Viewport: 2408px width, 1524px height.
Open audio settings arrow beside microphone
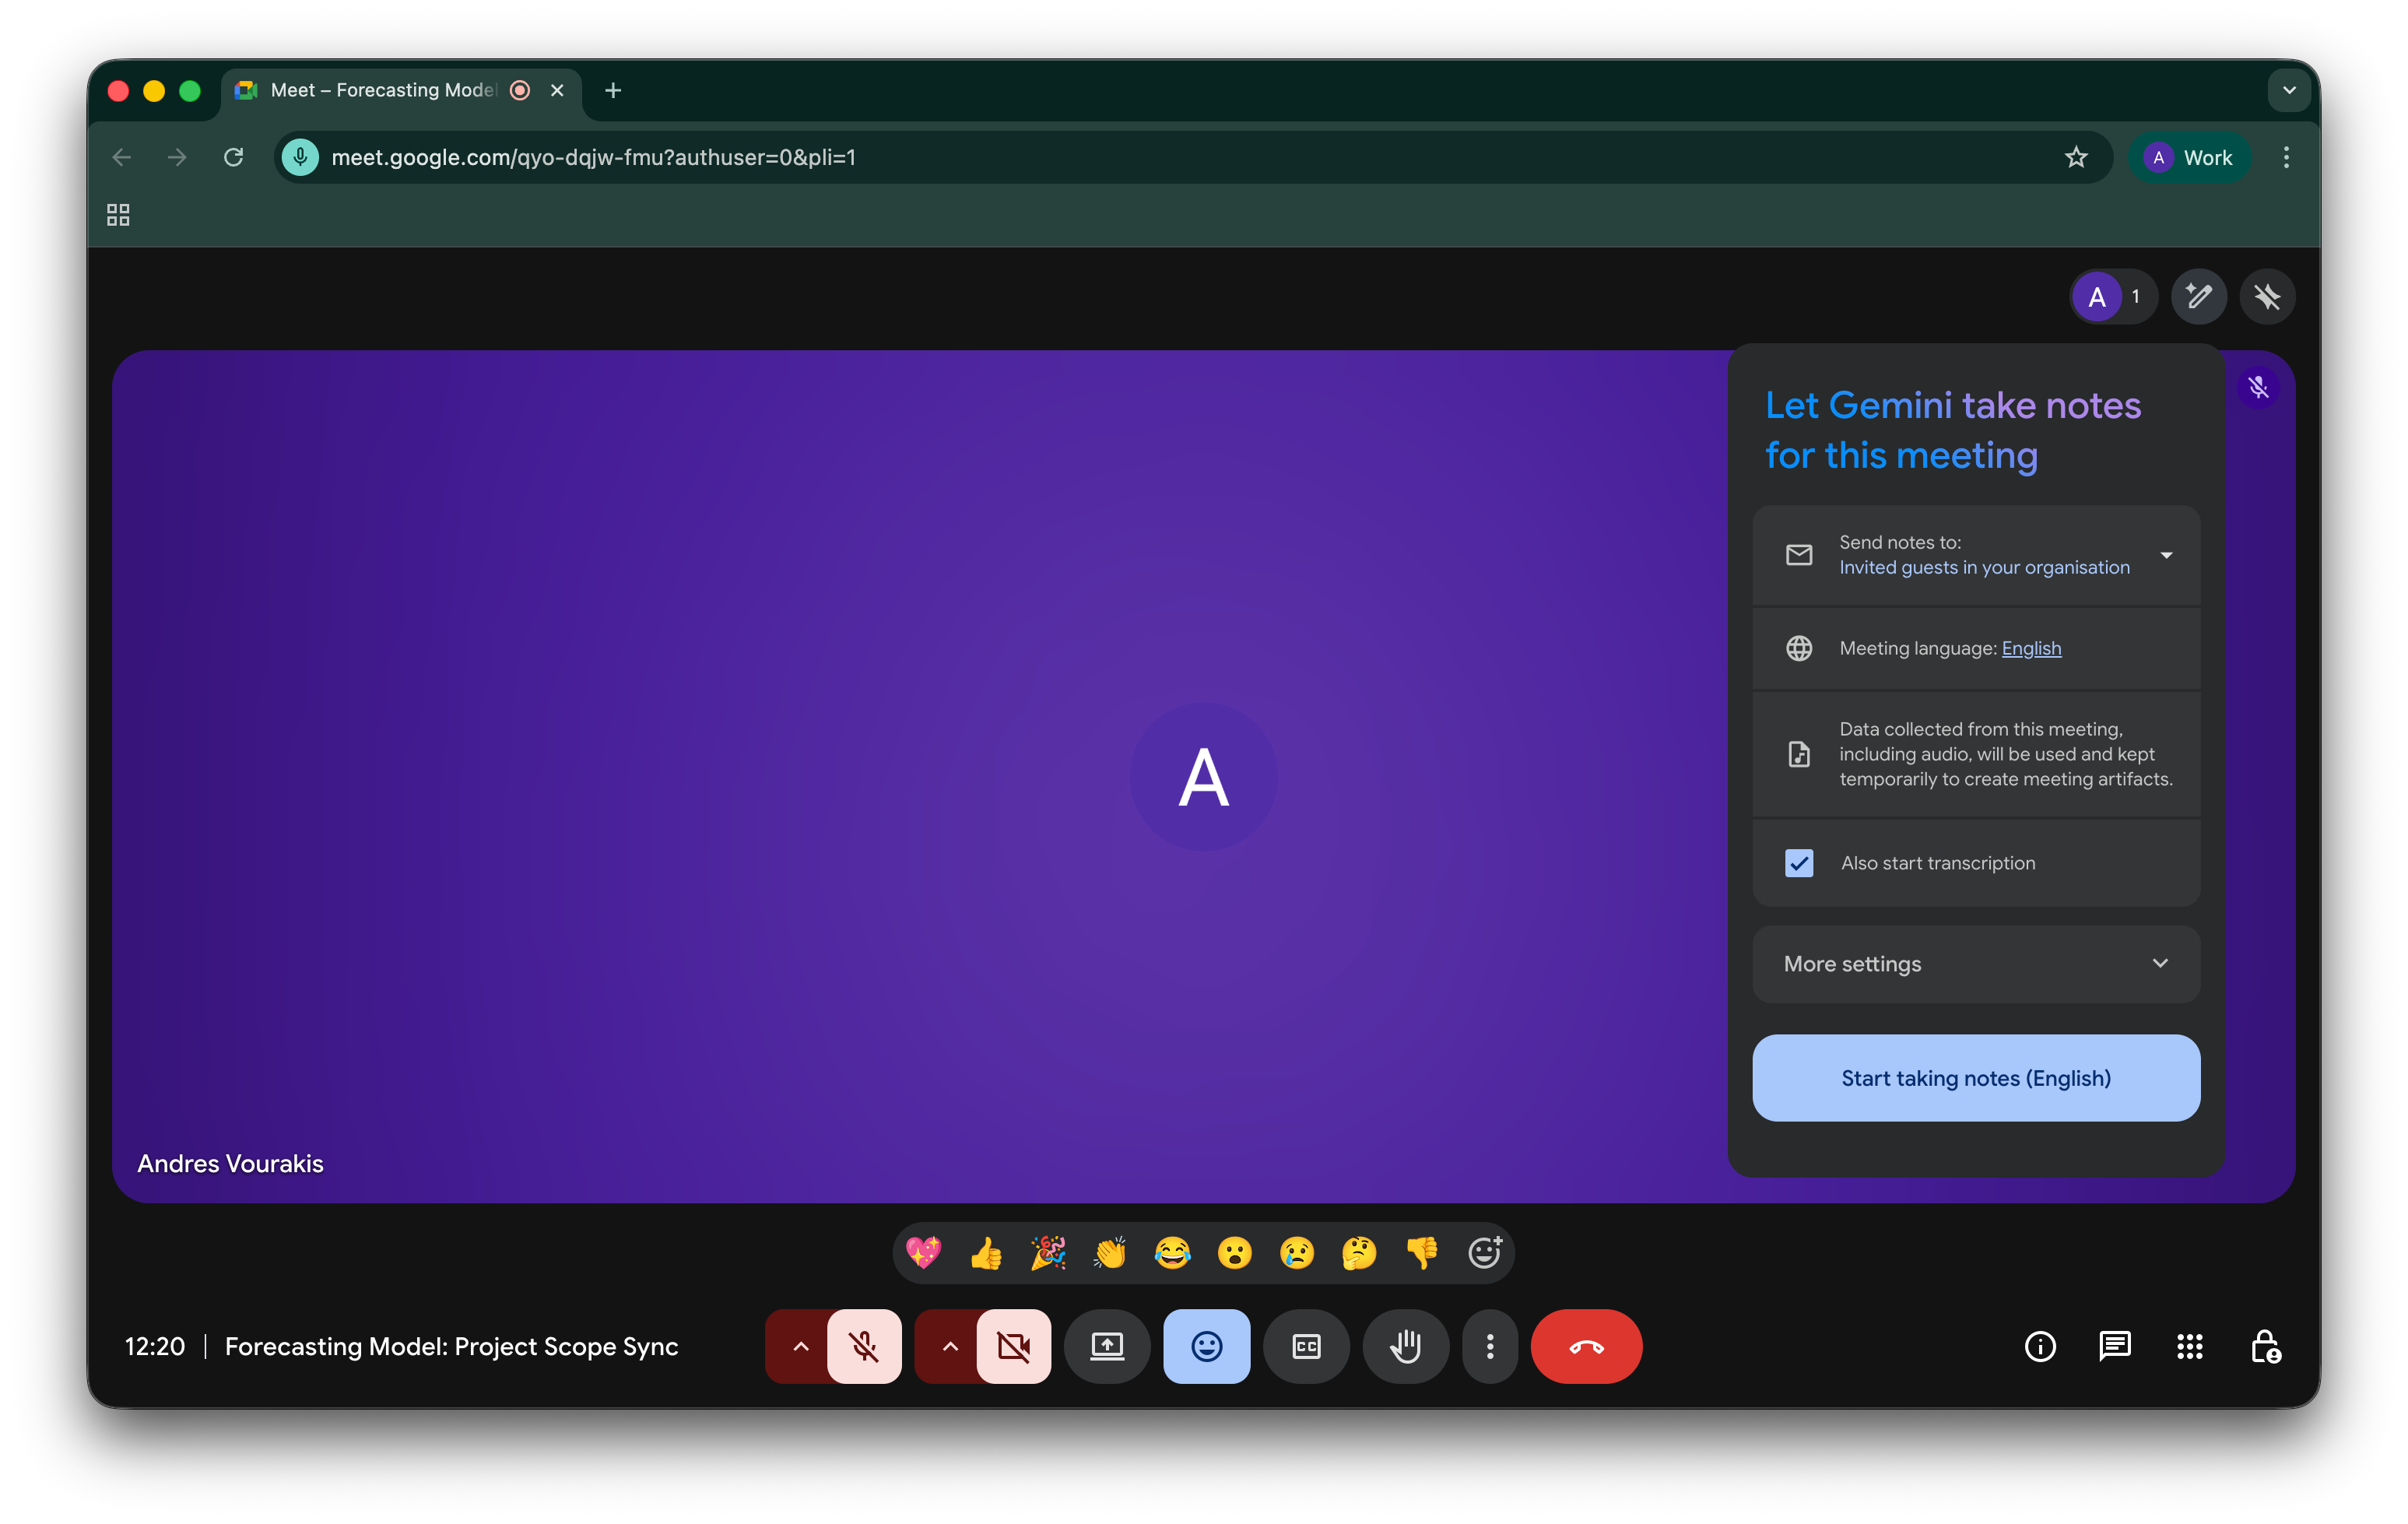click(800, 1346)
